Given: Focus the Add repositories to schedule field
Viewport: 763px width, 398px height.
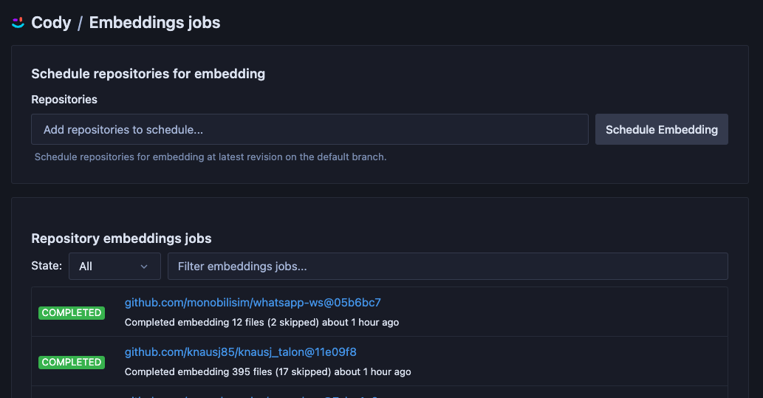Looking at the screenshot, I should (x=309, y=129).
